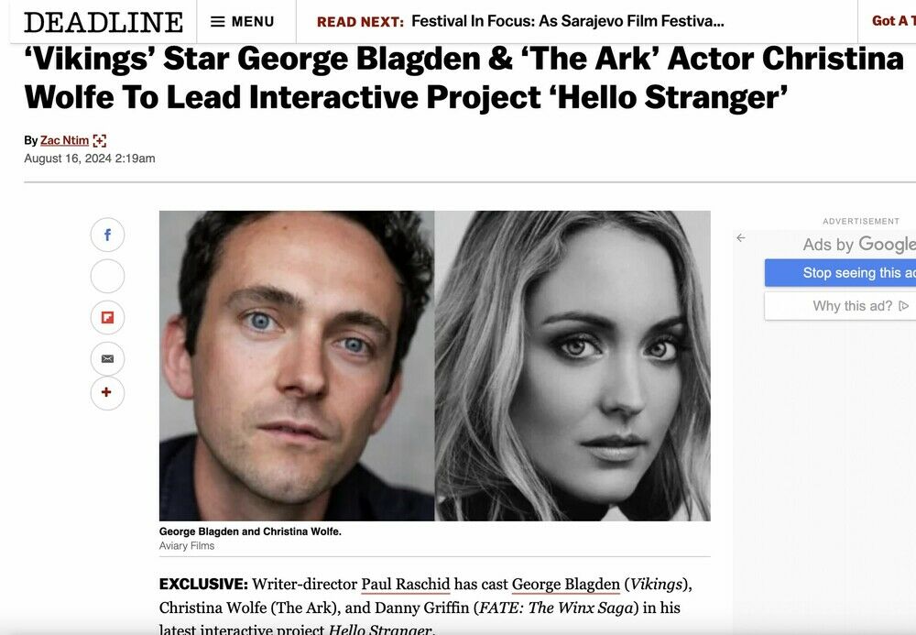Open the hamburger MENU button
Image resolution: width=916 pixels, height=635 pixels.
click(x=243, y=22)
